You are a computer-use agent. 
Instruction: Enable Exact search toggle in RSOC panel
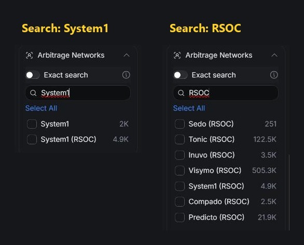pos(181,75)
